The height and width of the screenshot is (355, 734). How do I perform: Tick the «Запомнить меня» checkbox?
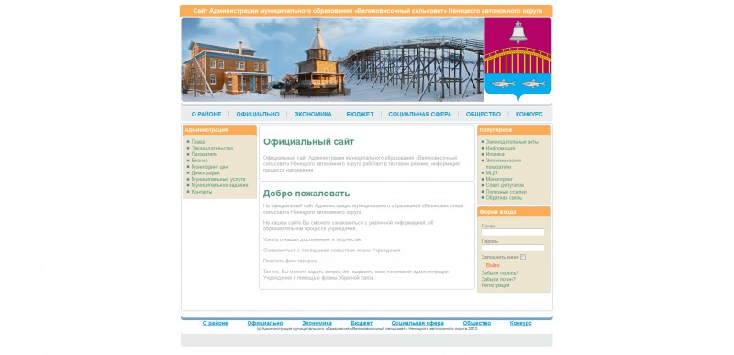coord(523,257)
